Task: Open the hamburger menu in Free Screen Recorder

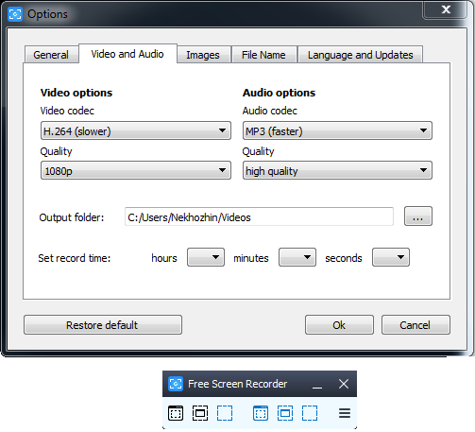Action: [345, 413]
